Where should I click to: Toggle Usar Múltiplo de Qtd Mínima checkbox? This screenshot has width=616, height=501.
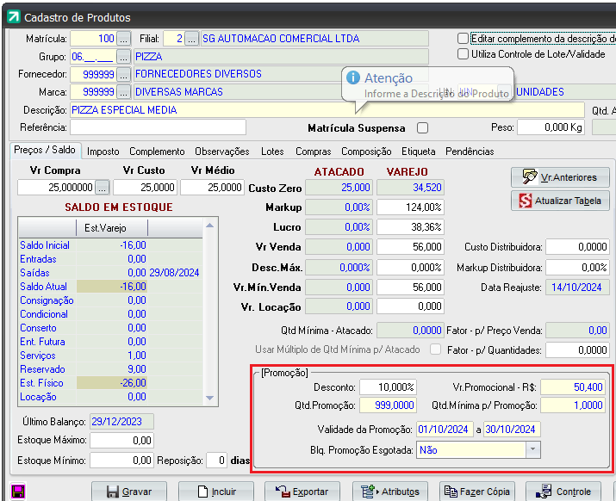pyautogui.click(x=435, y=349)
